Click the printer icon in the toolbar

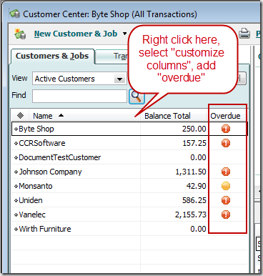tap(244, 33)
